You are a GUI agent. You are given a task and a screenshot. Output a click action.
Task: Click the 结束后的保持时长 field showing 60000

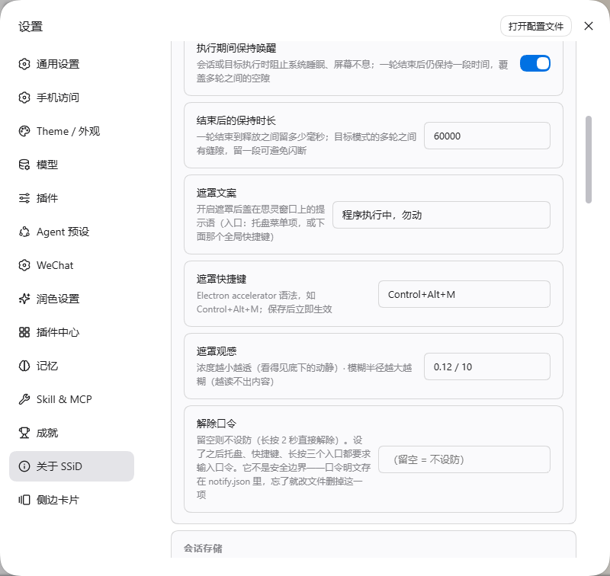click(x=487, y=136)
